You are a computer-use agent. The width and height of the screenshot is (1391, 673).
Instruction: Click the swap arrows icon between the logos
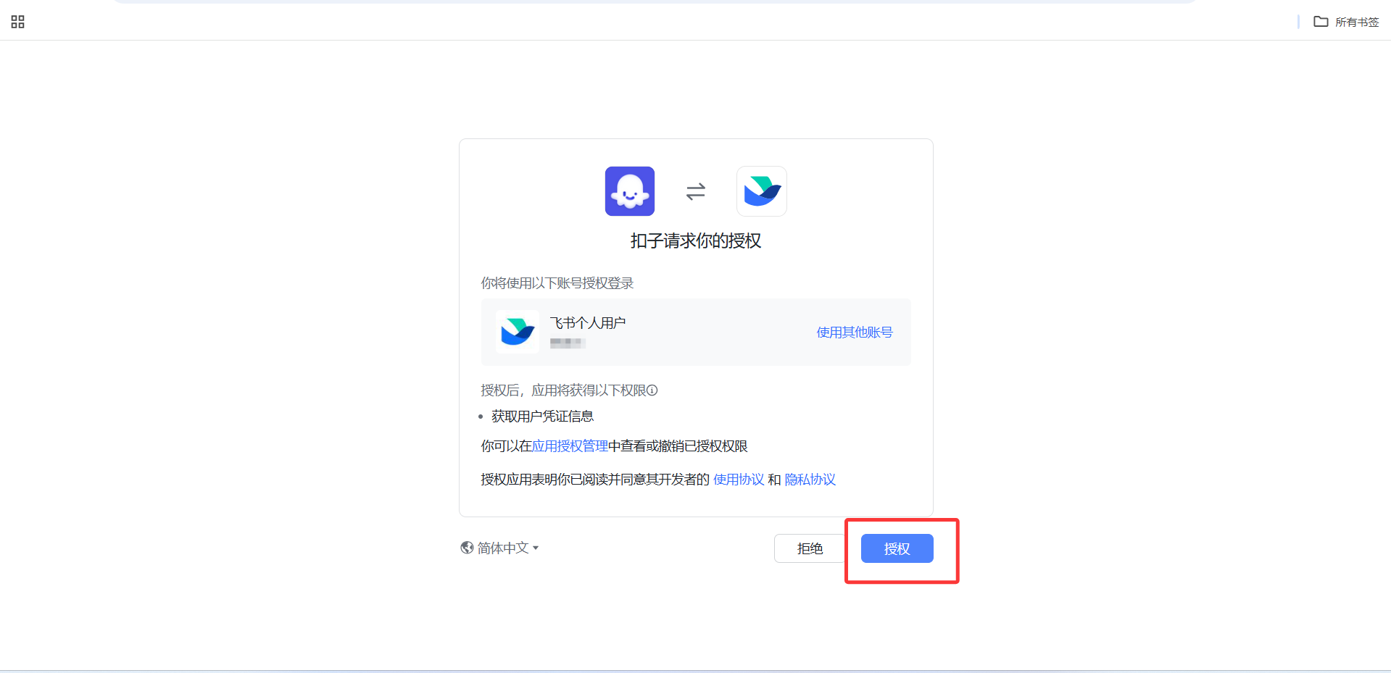696,191
